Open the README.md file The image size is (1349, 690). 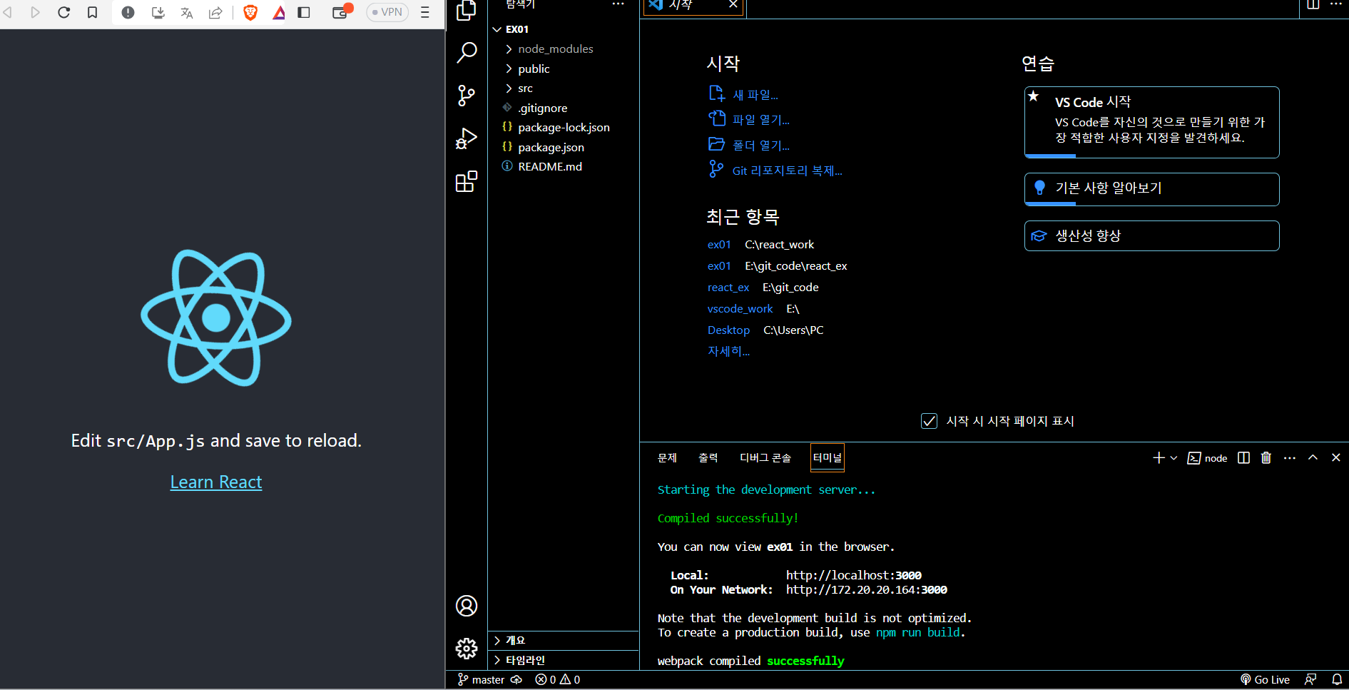pyautogui.click(x=550, y=166)
